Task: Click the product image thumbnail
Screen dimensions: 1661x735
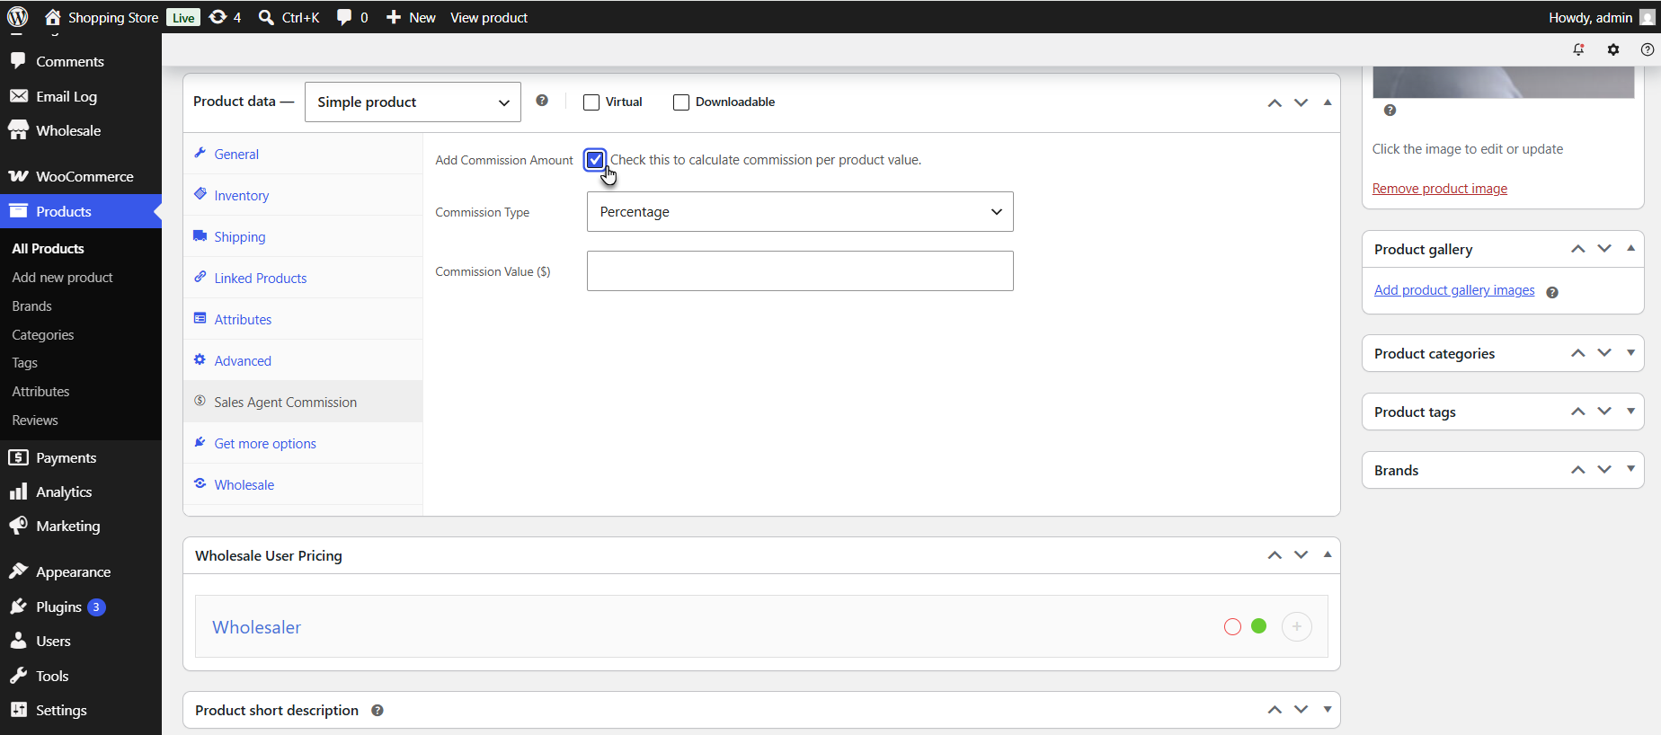Action: pos(1503,82)
